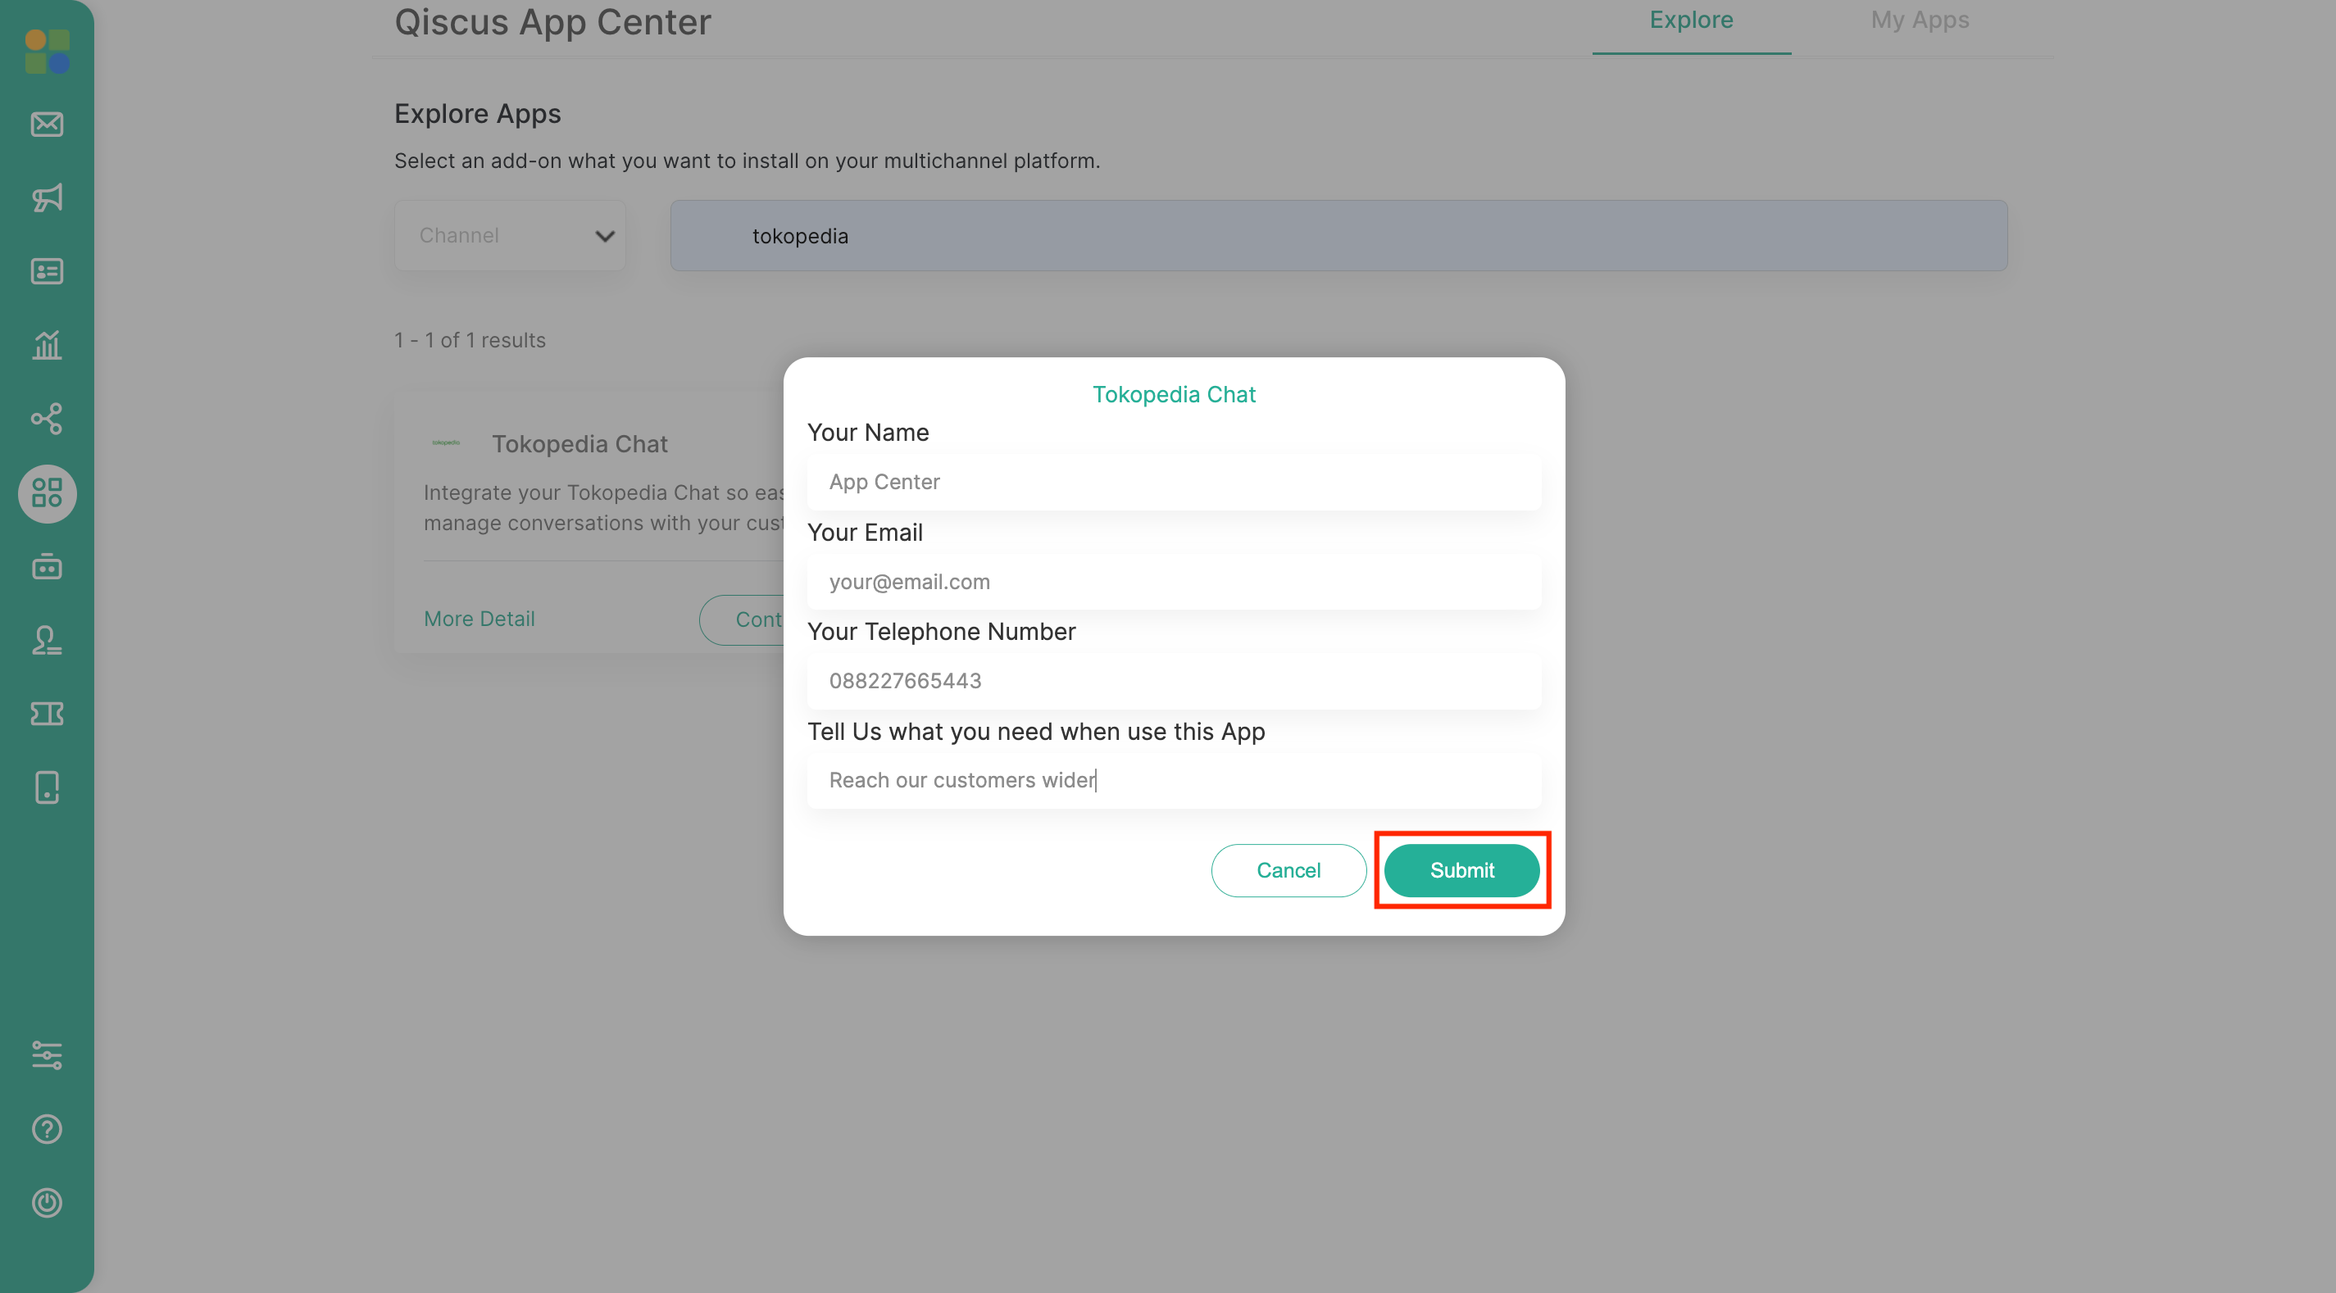Open the More Detail link
The image size is (2336, 1293).
479,619
